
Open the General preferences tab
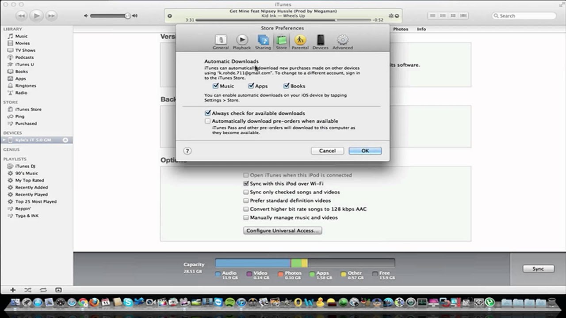pyautogui.click(x=220, y=42)
